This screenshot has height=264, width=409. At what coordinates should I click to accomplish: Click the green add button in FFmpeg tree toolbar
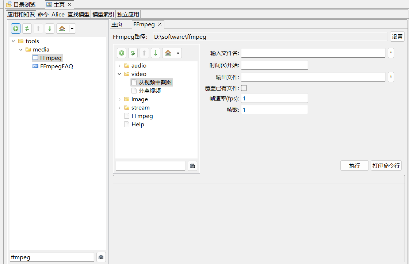pyautogui.click(x=122, y=53)
